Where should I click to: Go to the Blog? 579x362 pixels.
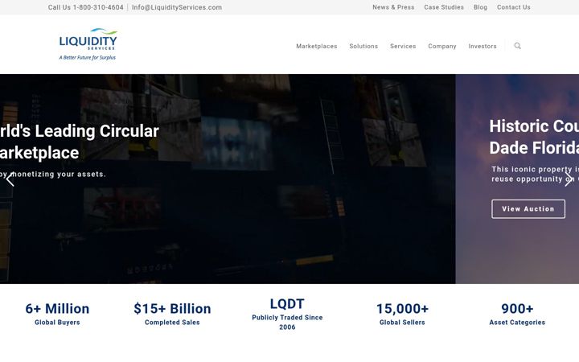[x=480, y=7]
